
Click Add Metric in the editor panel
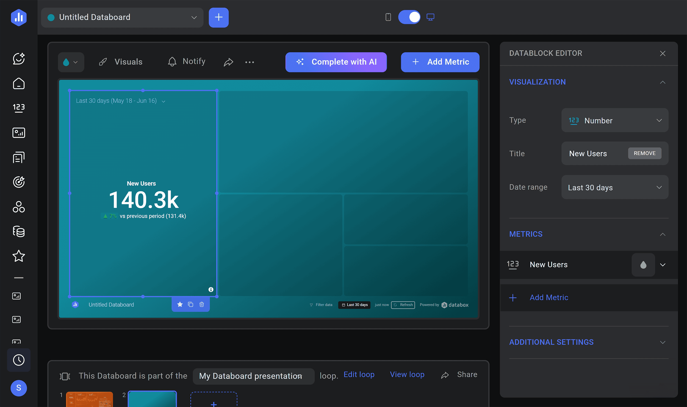[x=549, y=297]
